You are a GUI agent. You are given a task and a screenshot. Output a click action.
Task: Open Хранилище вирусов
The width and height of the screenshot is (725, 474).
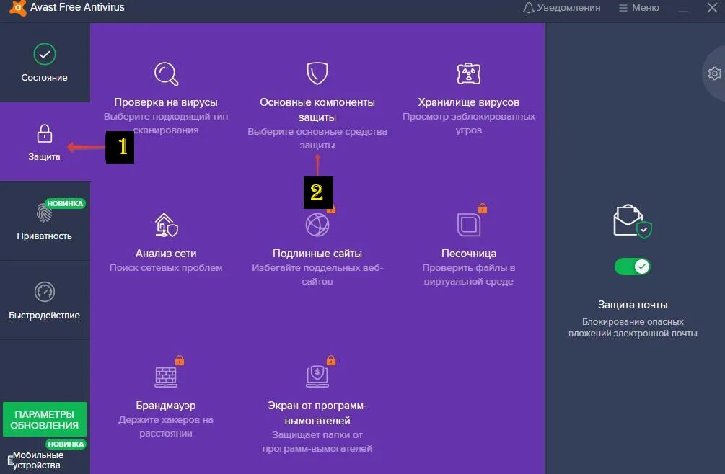[x=468, y=102]
